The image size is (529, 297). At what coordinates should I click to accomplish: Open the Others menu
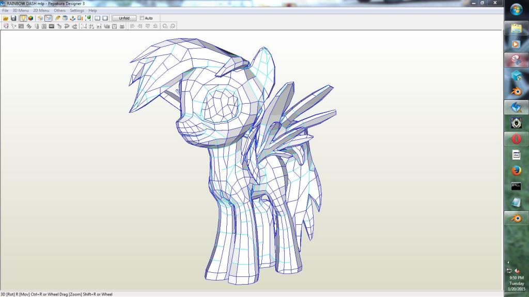coord(60,10)
